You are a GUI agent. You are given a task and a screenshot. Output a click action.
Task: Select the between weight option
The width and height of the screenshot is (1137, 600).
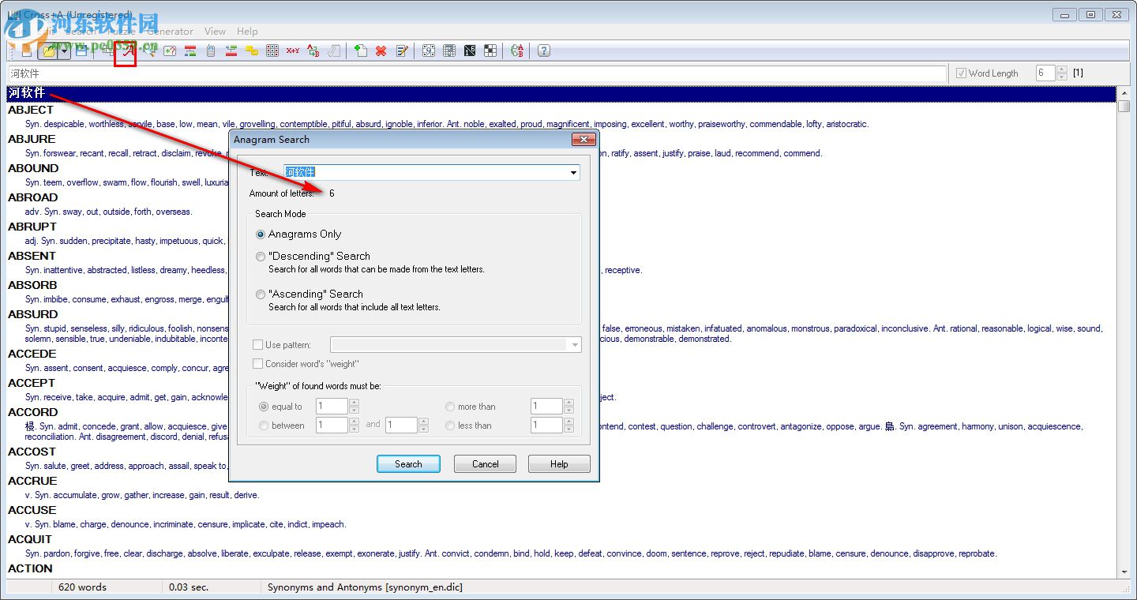point(264,426)
